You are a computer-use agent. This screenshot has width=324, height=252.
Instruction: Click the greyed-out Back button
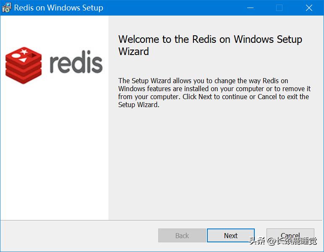[x=182, y=235]
